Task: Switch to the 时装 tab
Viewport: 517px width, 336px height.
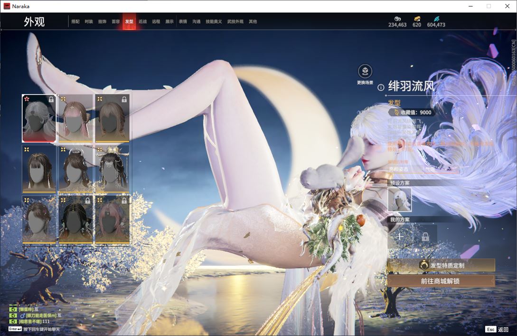Action: (x=89, y=21)
